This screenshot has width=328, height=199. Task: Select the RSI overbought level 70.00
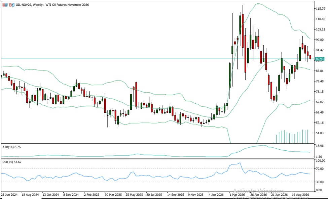pos(321,169)
